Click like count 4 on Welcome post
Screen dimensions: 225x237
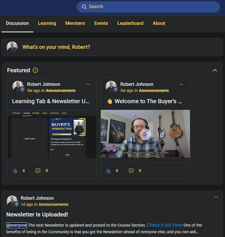(117, 171)
